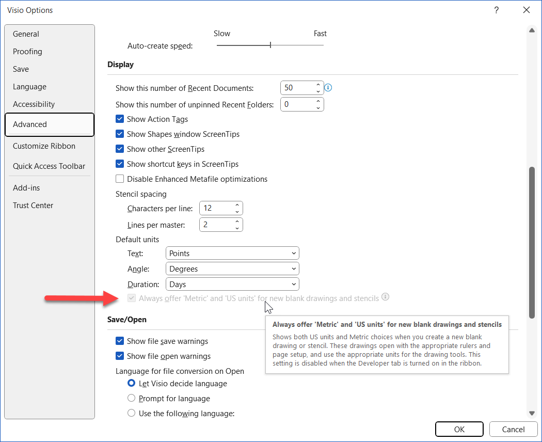Switch to the Proofing section
The height and width of the screenshot is (442, 542).
pyautogui.click(x=27, y=51)
